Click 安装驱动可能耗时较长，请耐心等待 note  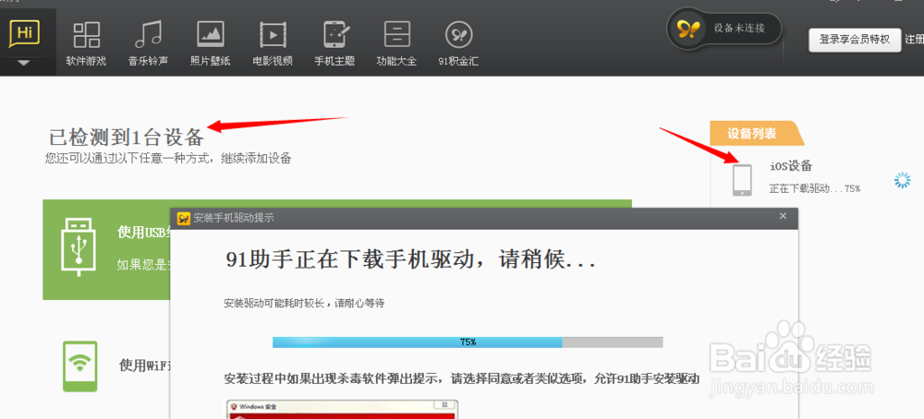click(304, 304)
